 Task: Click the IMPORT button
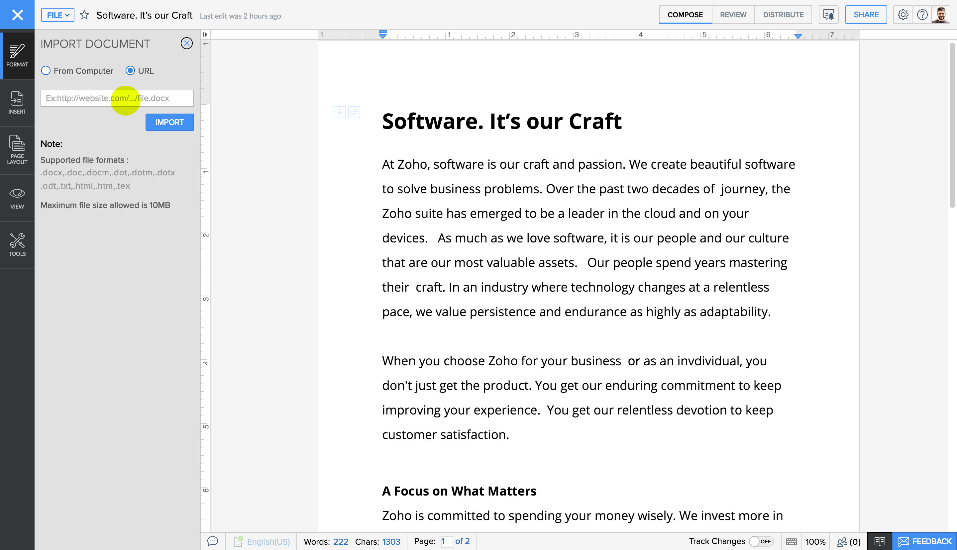click(169, 122)
